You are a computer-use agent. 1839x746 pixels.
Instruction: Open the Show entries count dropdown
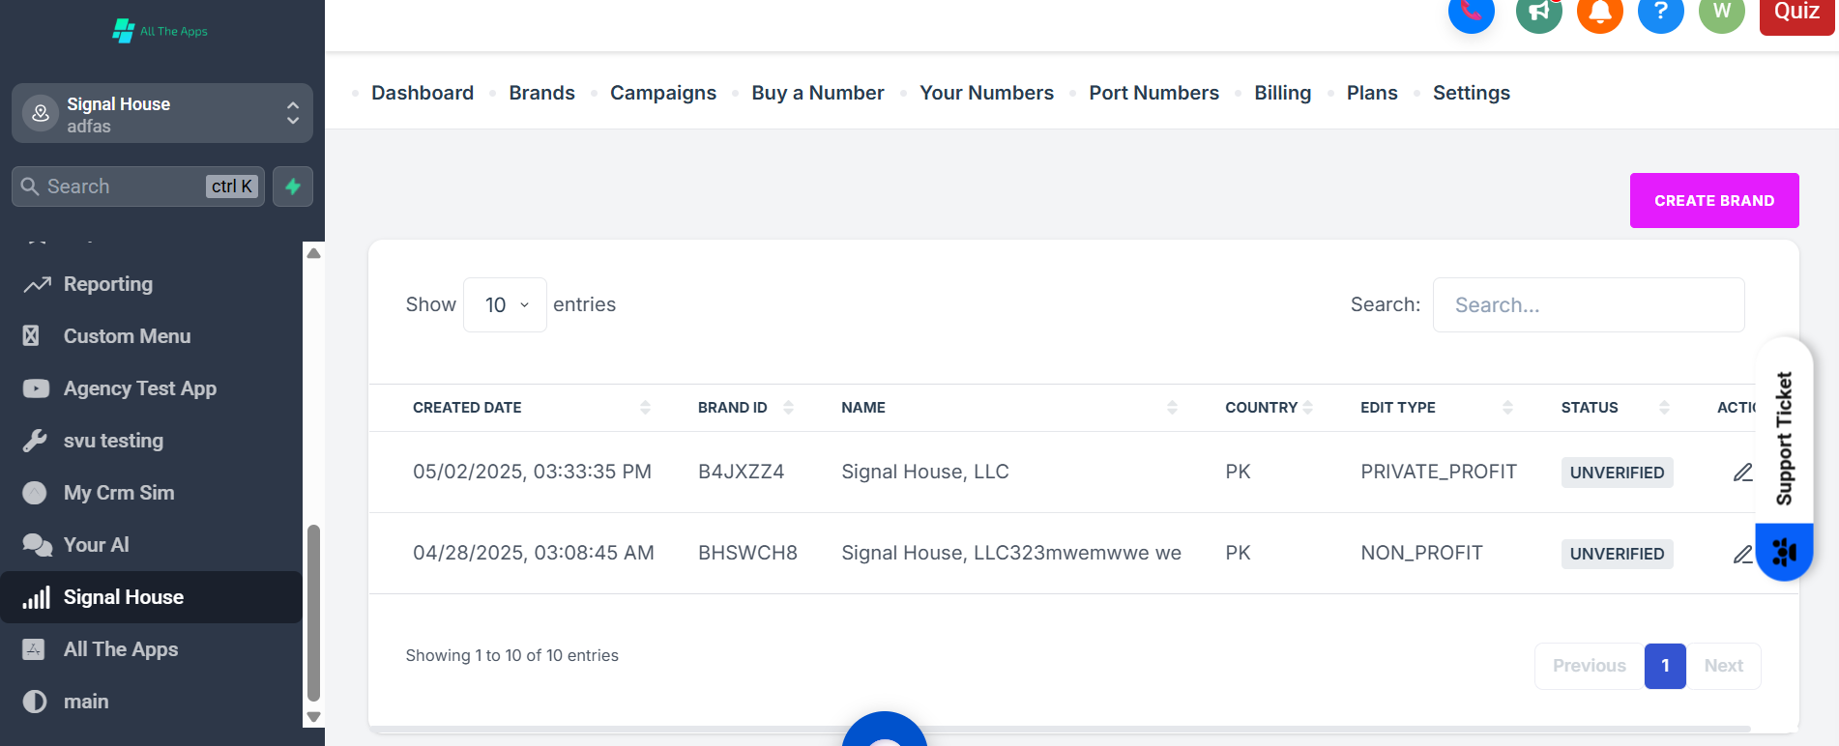(x=505, y=305)
